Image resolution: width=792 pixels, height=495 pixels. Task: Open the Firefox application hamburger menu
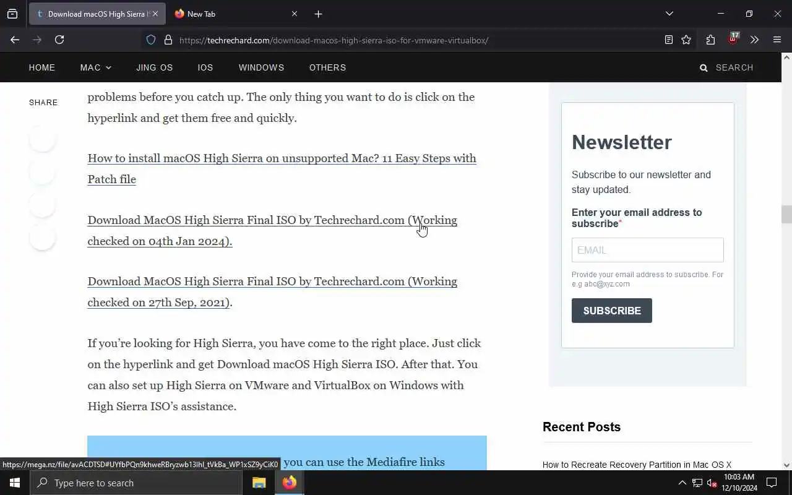click(777, 40)
